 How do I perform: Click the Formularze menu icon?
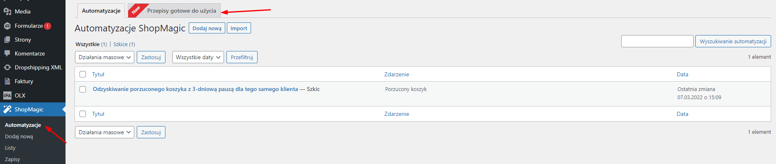pos(7,26)
